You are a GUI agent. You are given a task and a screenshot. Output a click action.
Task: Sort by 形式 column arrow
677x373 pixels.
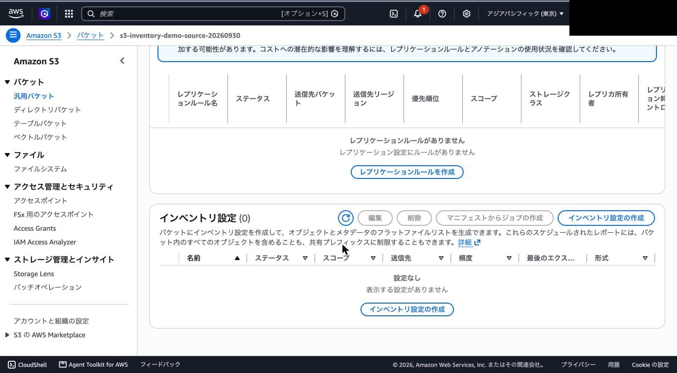[645, 258]
